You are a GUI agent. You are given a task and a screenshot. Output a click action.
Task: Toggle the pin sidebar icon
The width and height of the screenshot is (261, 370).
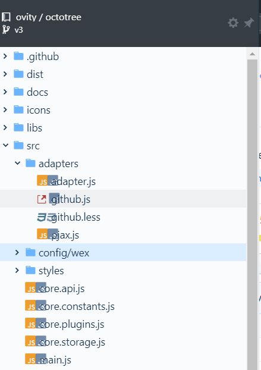click(249, 23)
